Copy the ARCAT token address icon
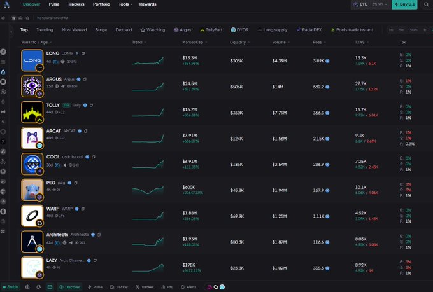The width and height of the screenshot is (433, 292). (85, 131)
